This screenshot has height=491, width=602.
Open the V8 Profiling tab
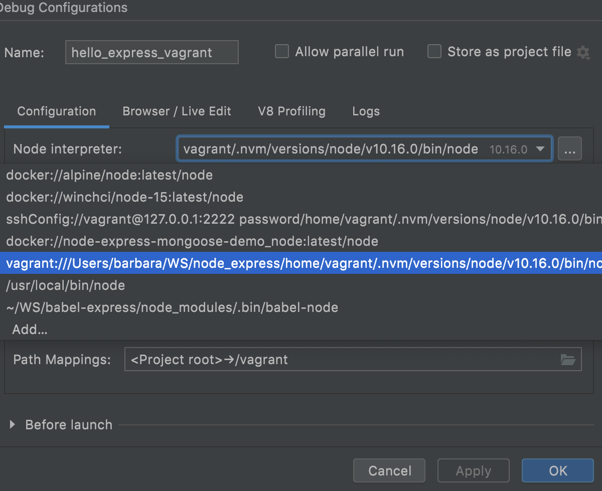point(291,111)
